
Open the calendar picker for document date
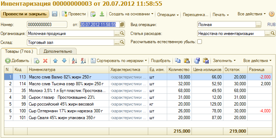point(122,25)
